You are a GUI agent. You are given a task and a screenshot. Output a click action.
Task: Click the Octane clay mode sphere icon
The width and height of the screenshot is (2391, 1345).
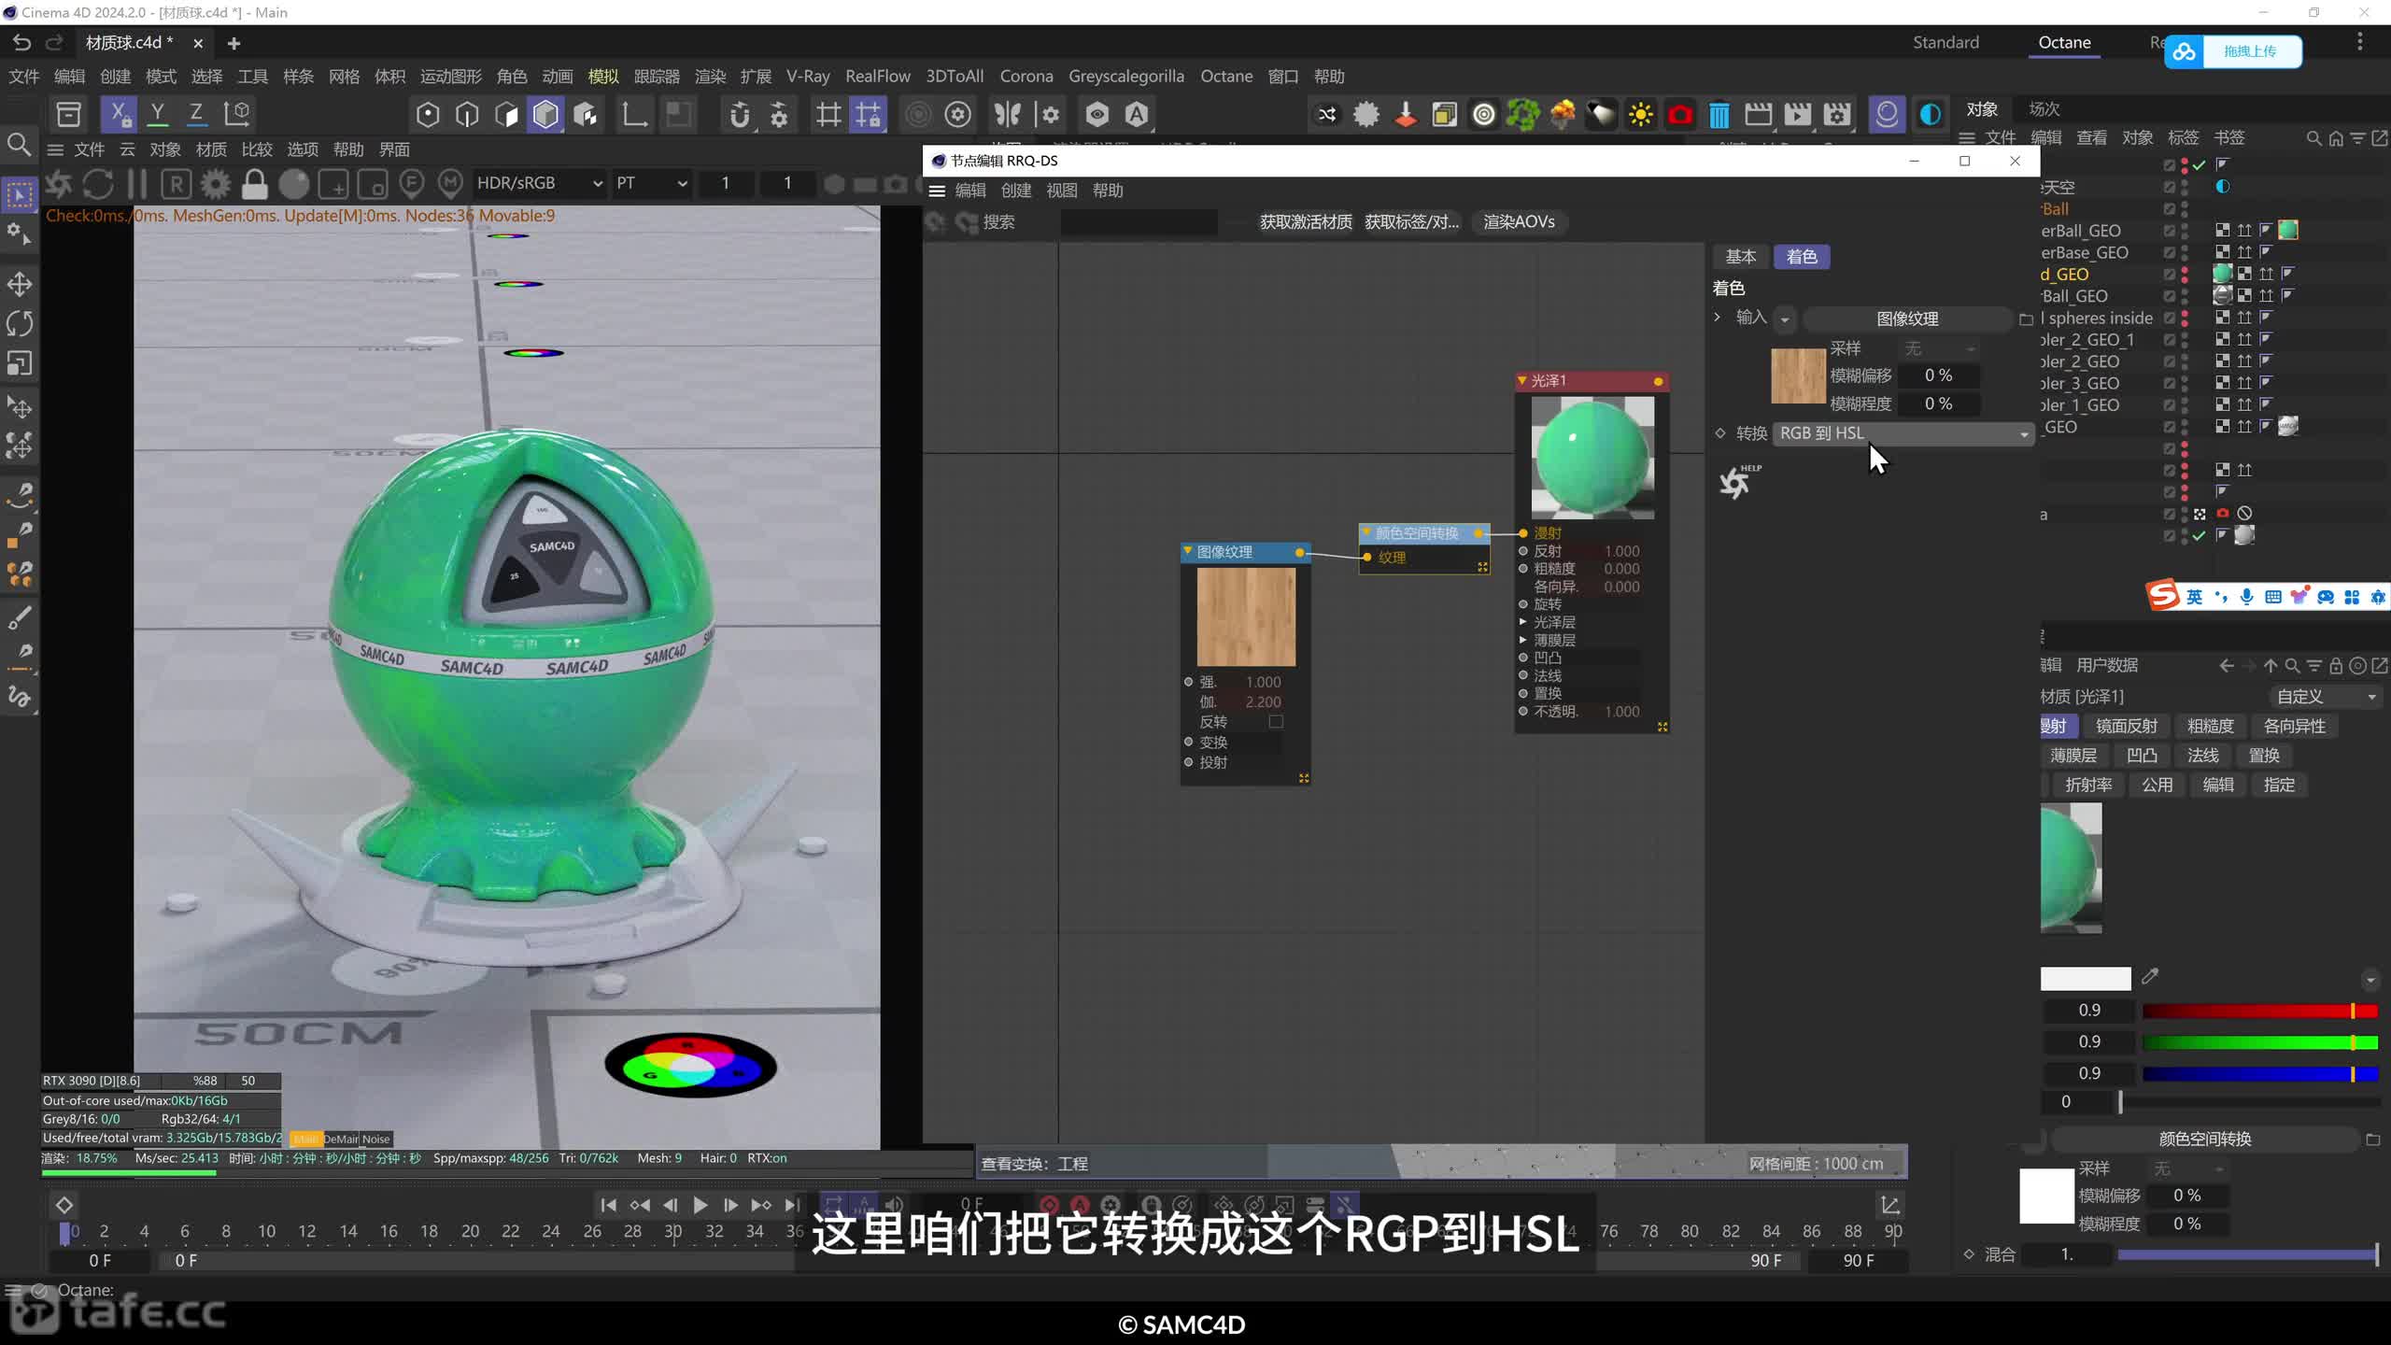(x=293, y=184)
